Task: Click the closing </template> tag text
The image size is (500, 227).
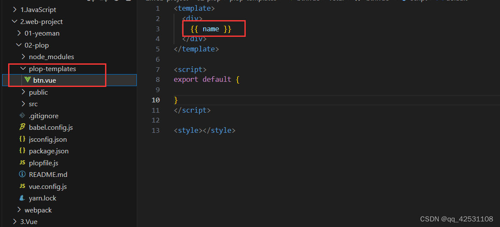Action: click(x=196, y=49)
